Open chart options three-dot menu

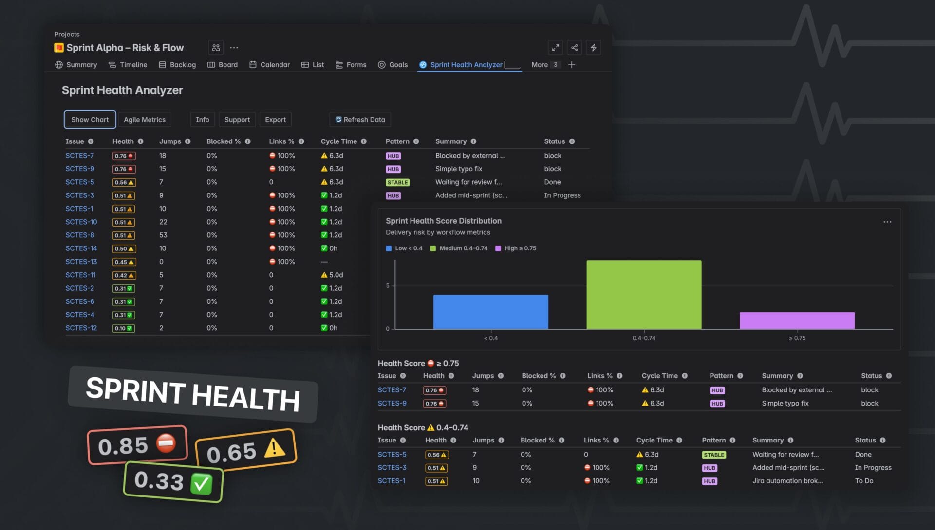click(887, 222)
